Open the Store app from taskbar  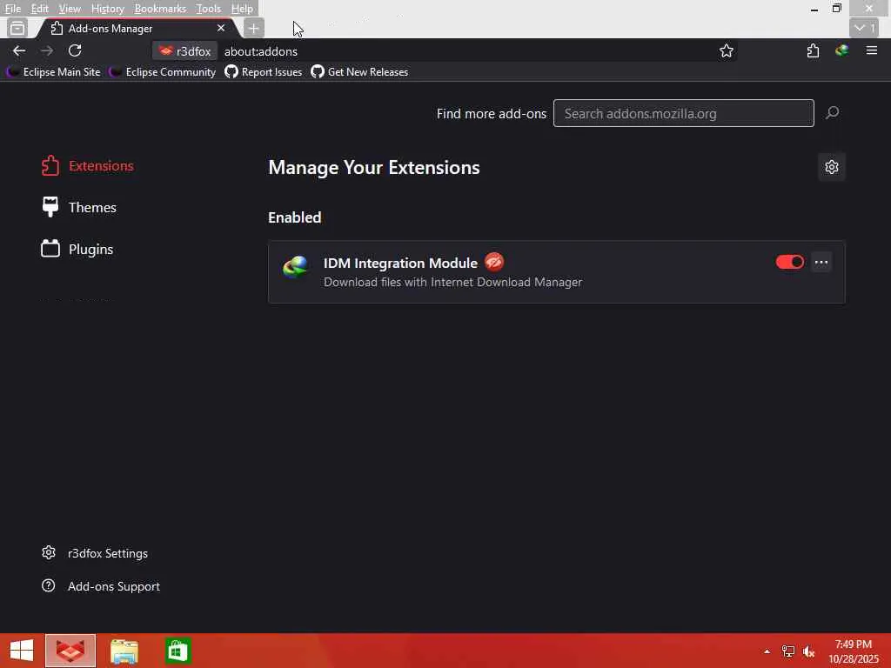[178, 651]
